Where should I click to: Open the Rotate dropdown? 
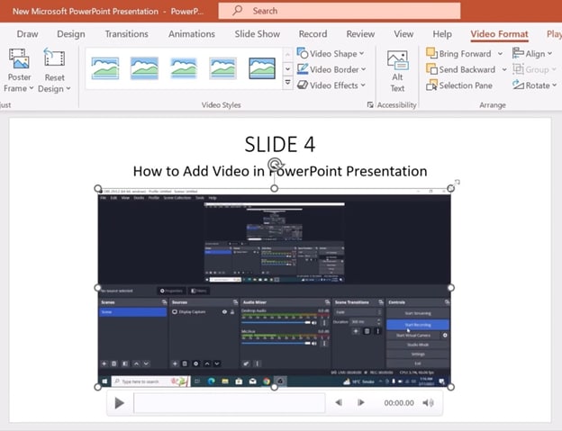pos(534,85)
